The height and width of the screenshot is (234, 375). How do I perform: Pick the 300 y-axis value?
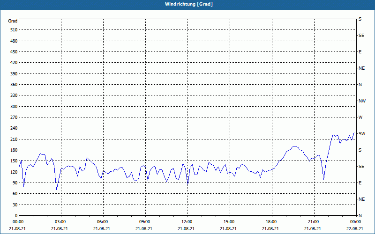[14, 107]
